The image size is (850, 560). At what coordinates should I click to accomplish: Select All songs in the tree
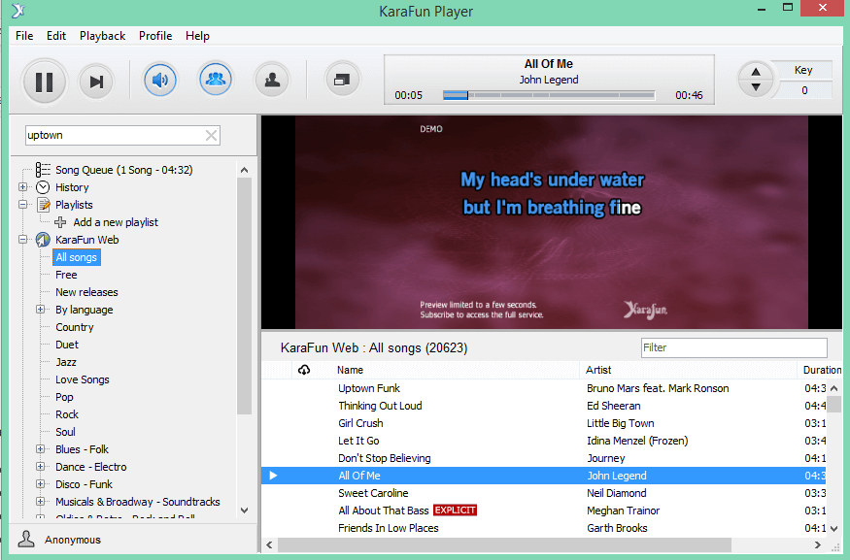pyautogui.click(x=77, y=257)
